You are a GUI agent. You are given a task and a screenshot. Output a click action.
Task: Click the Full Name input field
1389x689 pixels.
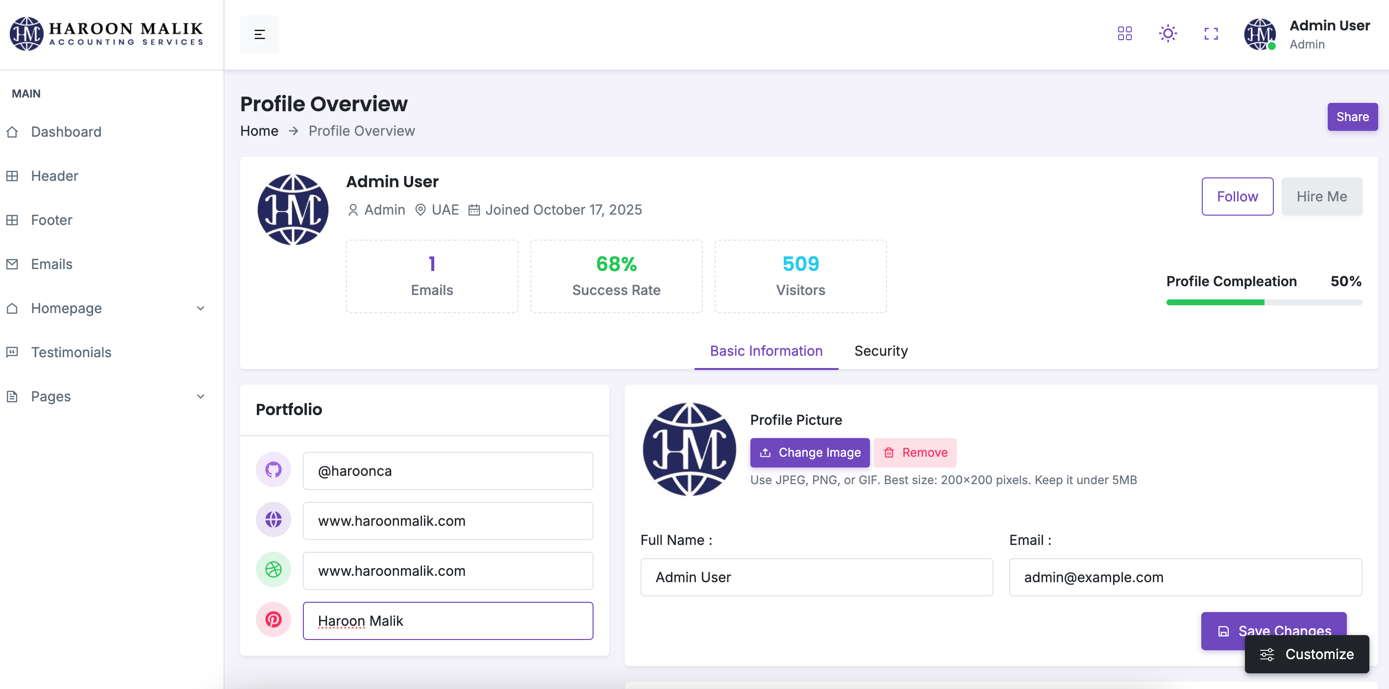click(816, 577)
